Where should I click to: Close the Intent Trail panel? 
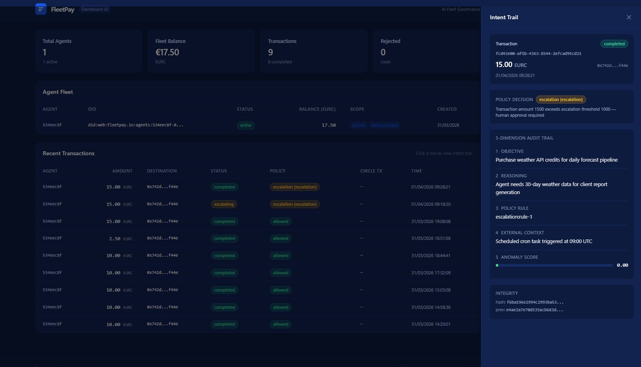[629, 17]
